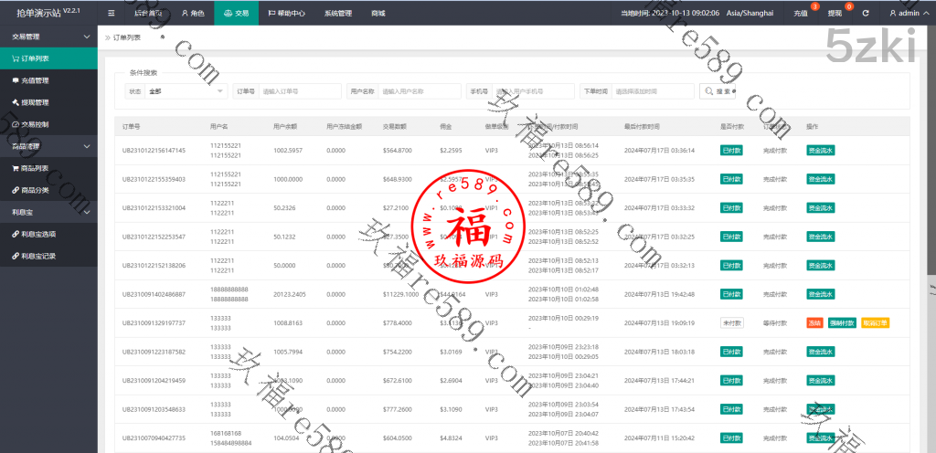Expand the admin user menu
936x453 pixels.
[x=909, y=14]
